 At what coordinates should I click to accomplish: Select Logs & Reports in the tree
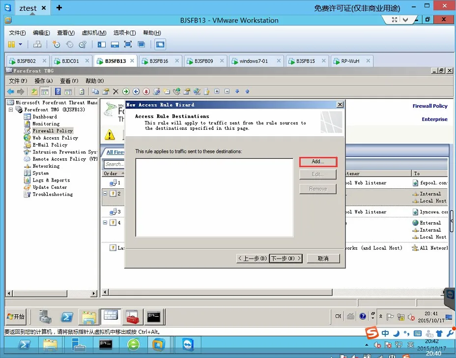pyautogui.click(x=51, y=180)
